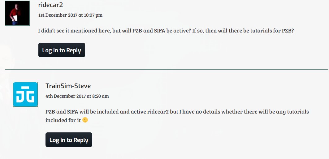Click the "included for it" line of reply

click(x=63, y=120)
